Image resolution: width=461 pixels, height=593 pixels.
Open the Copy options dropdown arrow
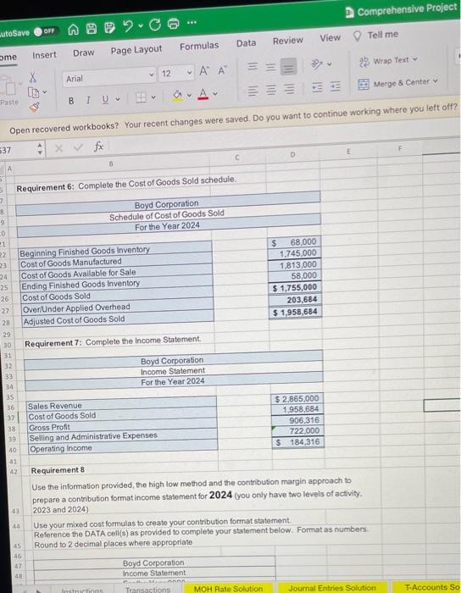pos(45,91)
